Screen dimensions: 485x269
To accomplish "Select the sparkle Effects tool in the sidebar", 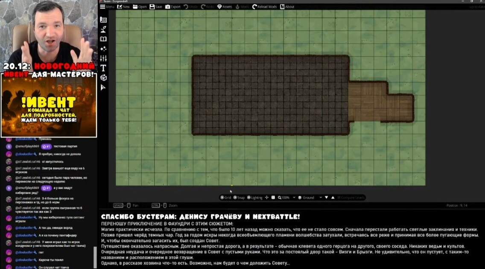I will click(x=104, y=49).
